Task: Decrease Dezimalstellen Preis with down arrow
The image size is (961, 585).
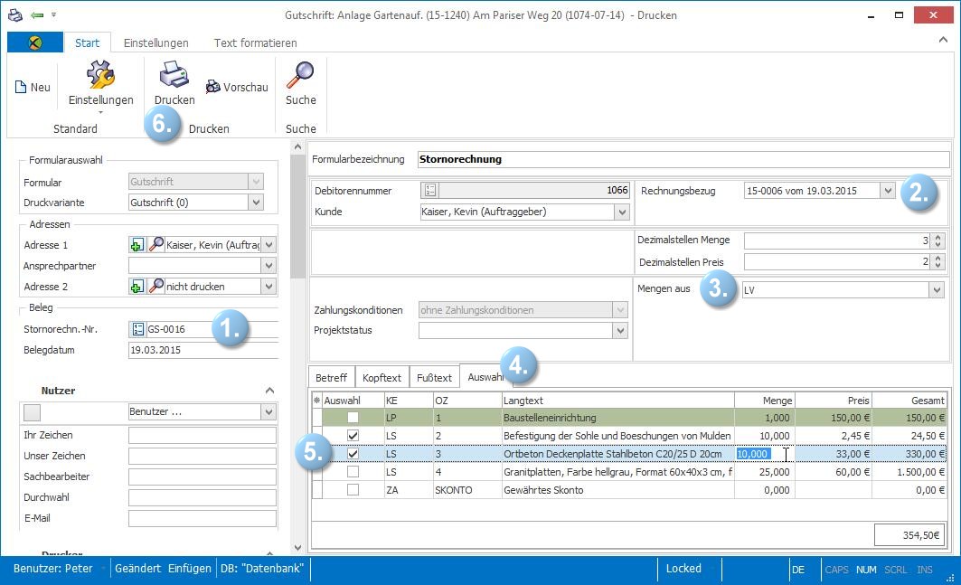Action: click(x=937, y=266)
